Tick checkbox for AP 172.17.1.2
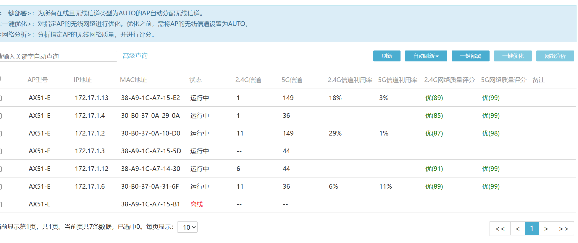Screen dimensions: 578x243 click(x=1, y=133)
